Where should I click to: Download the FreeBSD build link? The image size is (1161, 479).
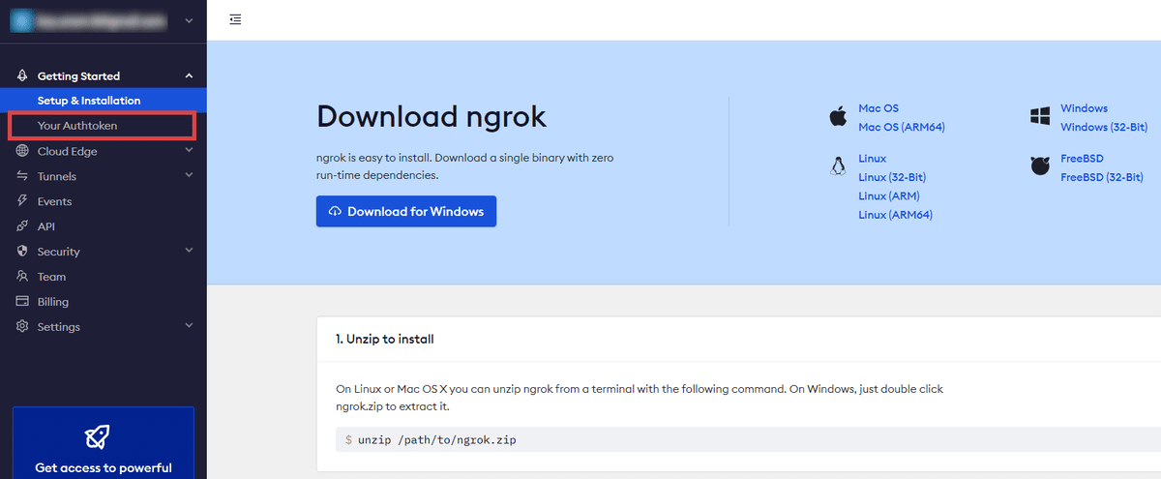(x=1083, y=159)
